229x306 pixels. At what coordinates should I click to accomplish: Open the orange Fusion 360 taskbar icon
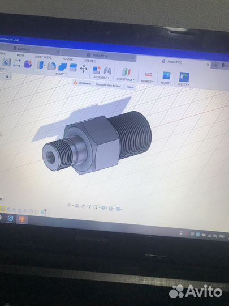[22, 219]
